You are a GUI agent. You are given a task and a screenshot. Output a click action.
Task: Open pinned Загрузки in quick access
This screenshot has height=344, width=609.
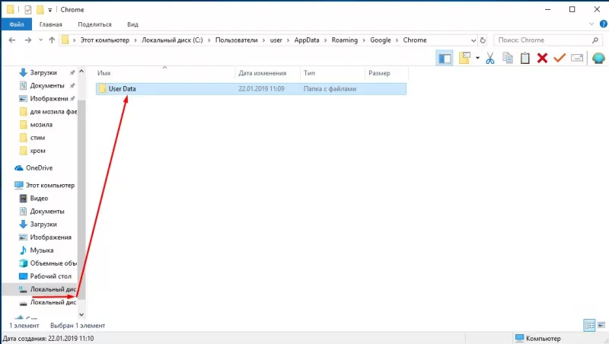click(x=43, y=72)
